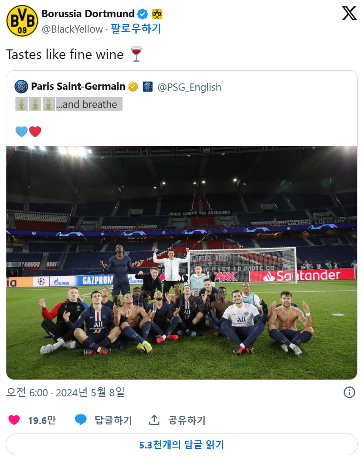
Task: Click the blue reply bubble icon
Action: tap(81, 420)
